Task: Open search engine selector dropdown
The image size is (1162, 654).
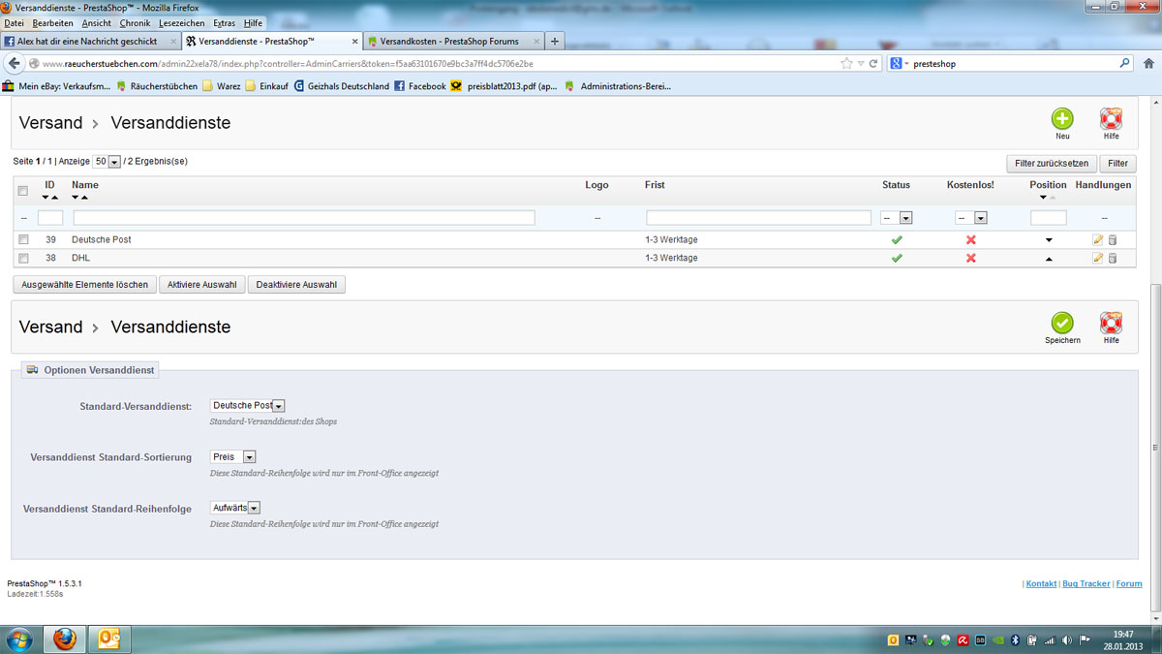Action: [x=899, y=63]
